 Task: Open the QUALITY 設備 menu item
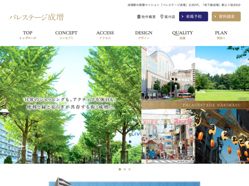pos(182,35)
